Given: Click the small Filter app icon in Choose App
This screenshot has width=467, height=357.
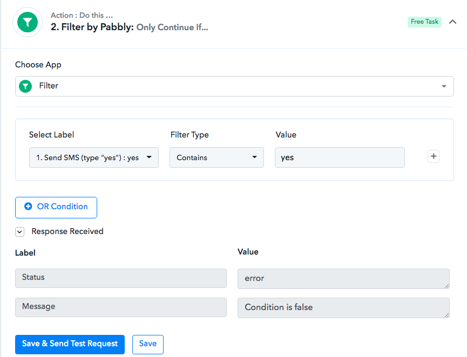Looking at the screenshot, I should [25, 86].
